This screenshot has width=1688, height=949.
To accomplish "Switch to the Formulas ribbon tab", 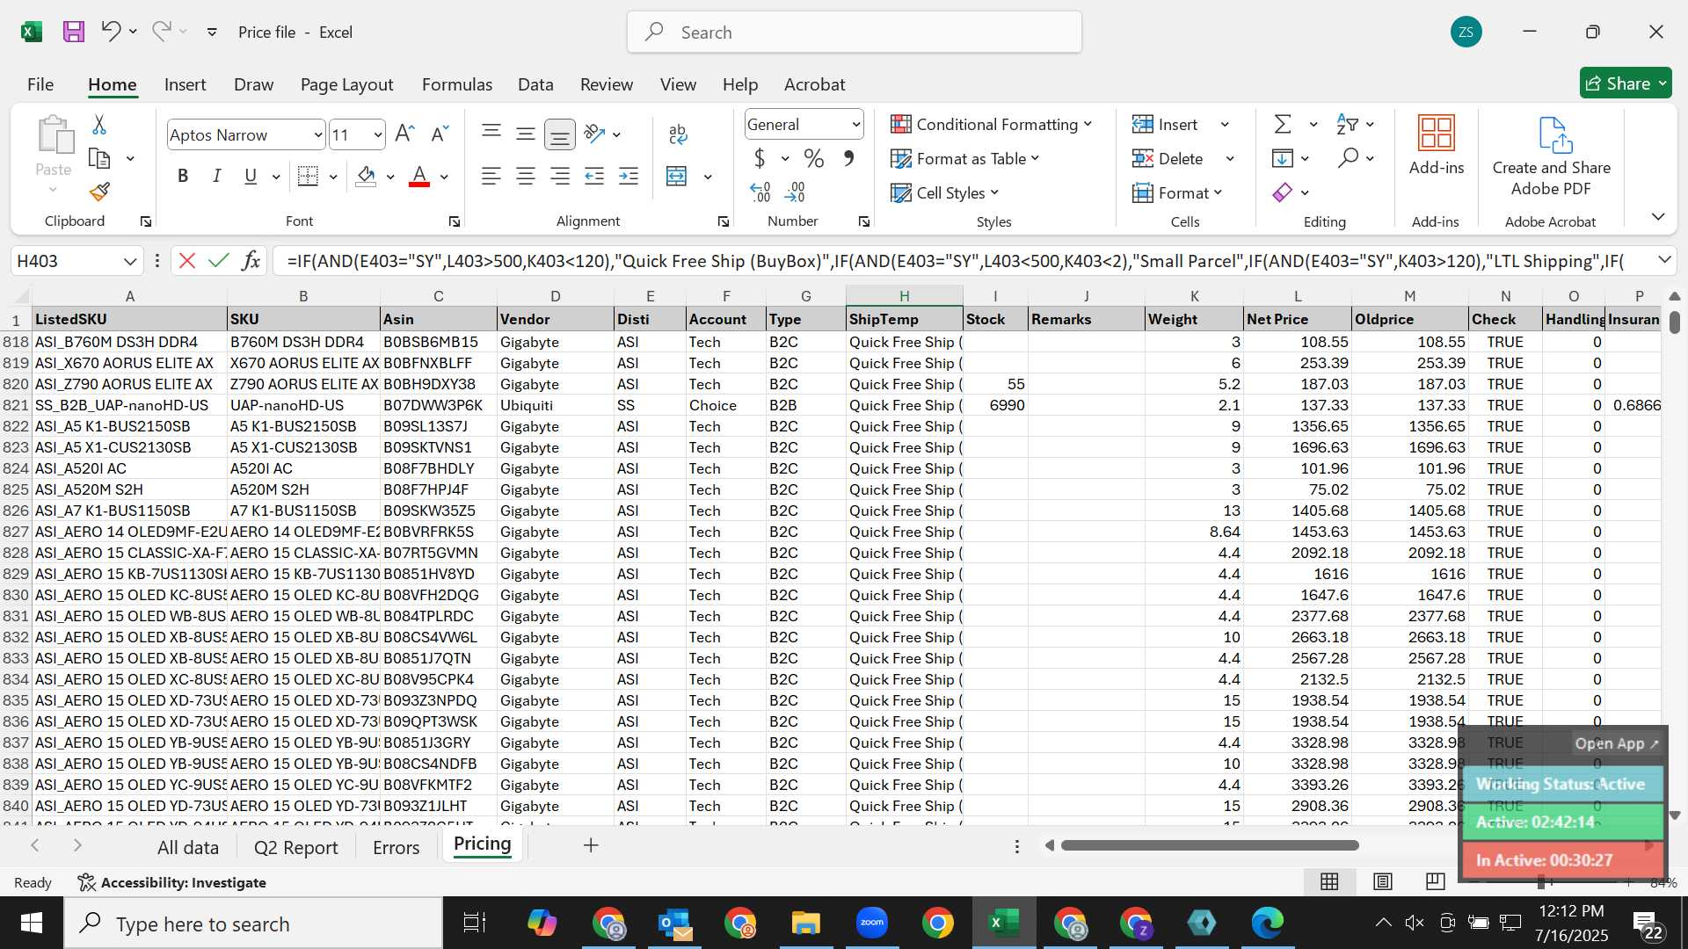I will click(456, 84).
